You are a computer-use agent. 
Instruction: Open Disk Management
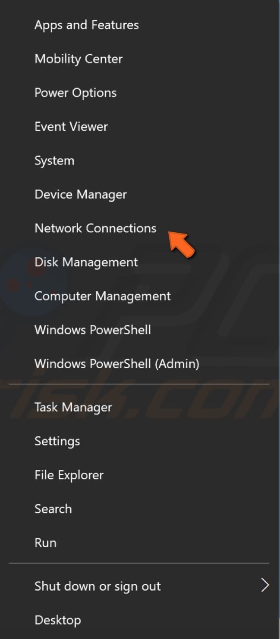click(x=85, y=262)
